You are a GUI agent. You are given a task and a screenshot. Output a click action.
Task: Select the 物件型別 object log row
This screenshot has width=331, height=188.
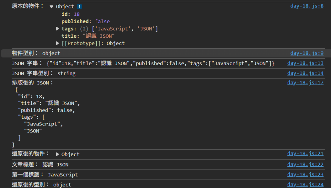pos(166,54)
